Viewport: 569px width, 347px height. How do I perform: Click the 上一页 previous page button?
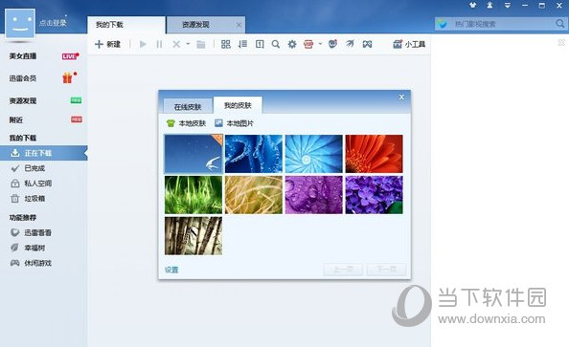[343, 270]
